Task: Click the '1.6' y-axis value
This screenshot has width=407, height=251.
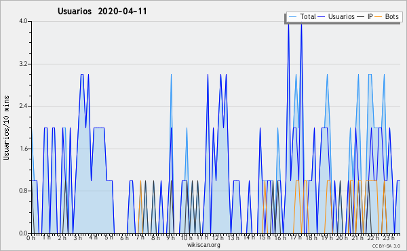Action: (23, 149)
